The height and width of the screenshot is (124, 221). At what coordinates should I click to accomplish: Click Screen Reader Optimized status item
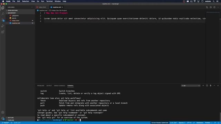(x=160, y=123)
